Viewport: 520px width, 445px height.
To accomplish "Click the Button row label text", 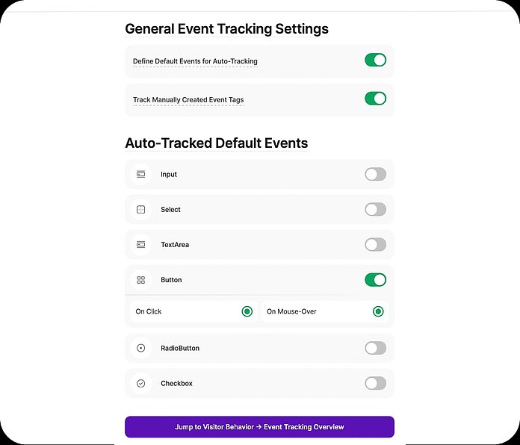I will 171,280.
